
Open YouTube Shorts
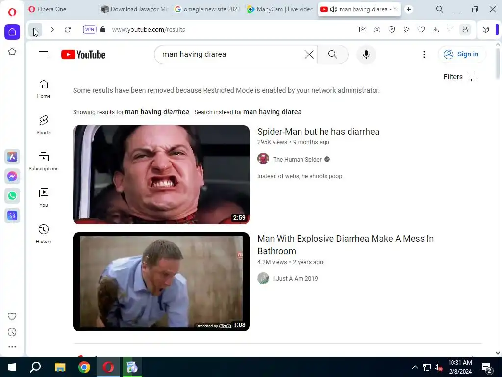[44, 125]
